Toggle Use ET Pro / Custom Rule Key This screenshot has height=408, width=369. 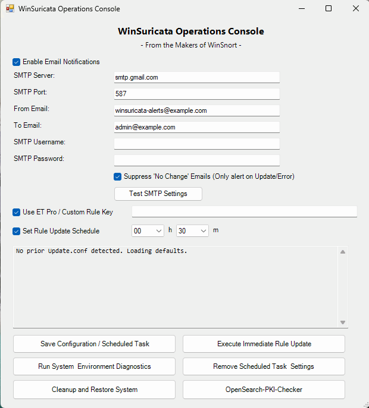coord(16,213)
